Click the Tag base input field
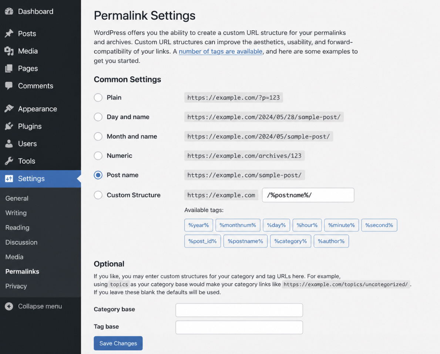The image size is (440, 354). point(239,327)
